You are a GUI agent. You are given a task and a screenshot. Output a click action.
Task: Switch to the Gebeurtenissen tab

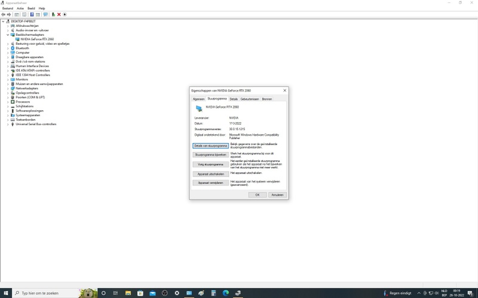tap(250, 99)
